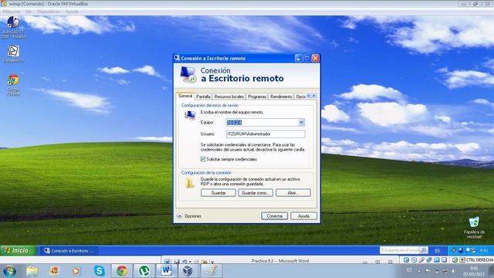Open InstalProTV desktop shortcut
Viewport: 494px width, 278px height.
coord(13,53)
